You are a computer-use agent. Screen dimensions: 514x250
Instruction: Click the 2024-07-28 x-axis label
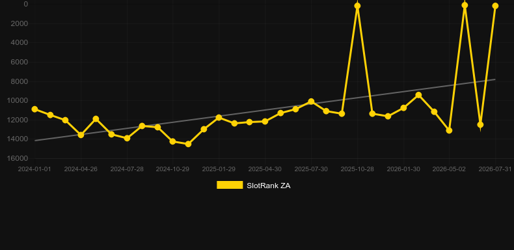click(x=127, y=169)
